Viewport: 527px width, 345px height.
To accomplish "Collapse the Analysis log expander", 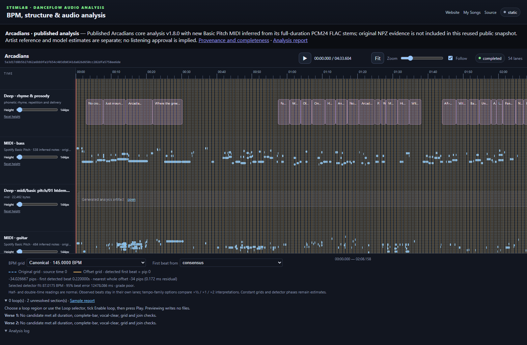I will (17, 331).
